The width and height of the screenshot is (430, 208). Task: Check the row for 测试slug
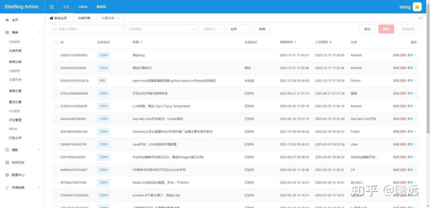pyautogui.click(x=56, y=55)
